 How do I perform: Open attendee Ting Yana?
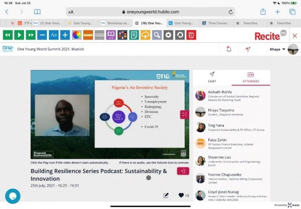[232, 127]
